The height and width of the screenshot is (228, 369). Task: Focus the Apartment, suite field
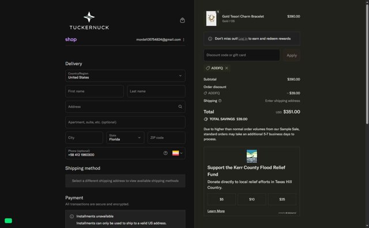point(125,122)
